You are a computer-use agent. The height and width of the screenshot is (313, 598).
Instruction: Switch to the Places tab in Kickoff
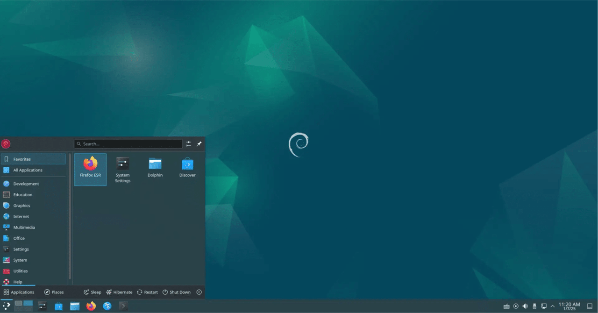(x=54, y=292)
